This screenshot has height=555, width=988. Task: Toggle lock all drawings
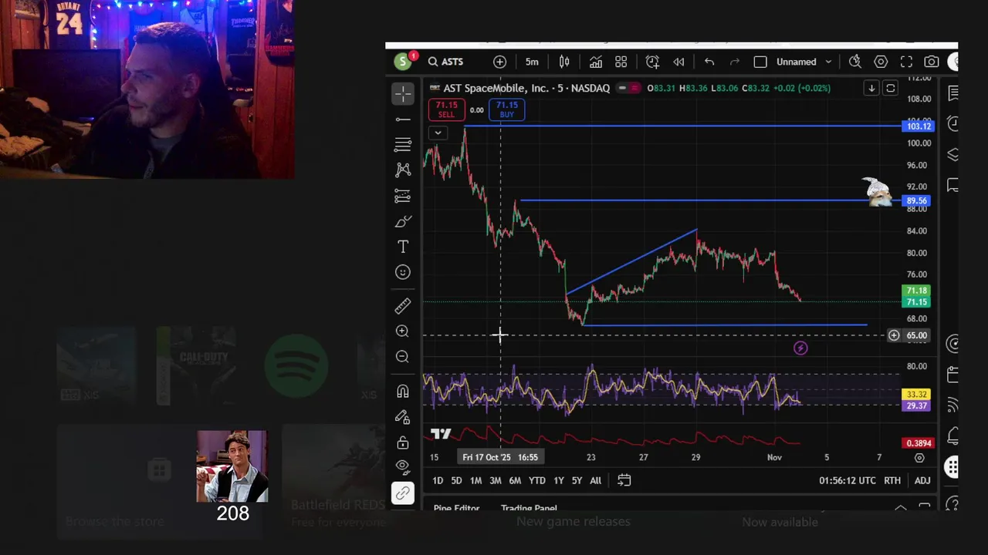pos(403,442)
